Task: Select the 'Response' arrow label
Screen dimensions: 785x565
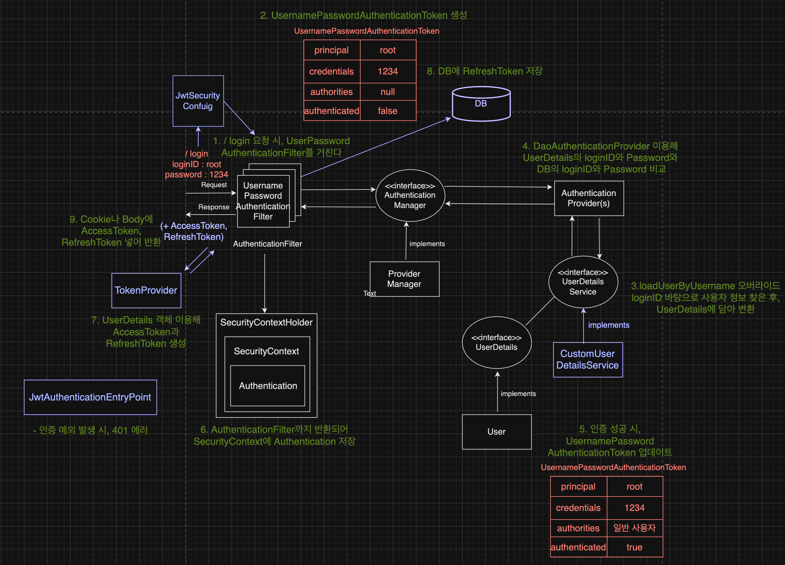Action: pos(214,207)
